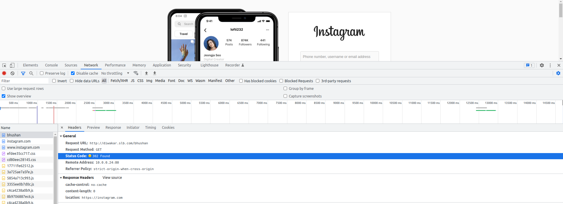
Task: Filter requests by CSS type
Action: (140, 81)
